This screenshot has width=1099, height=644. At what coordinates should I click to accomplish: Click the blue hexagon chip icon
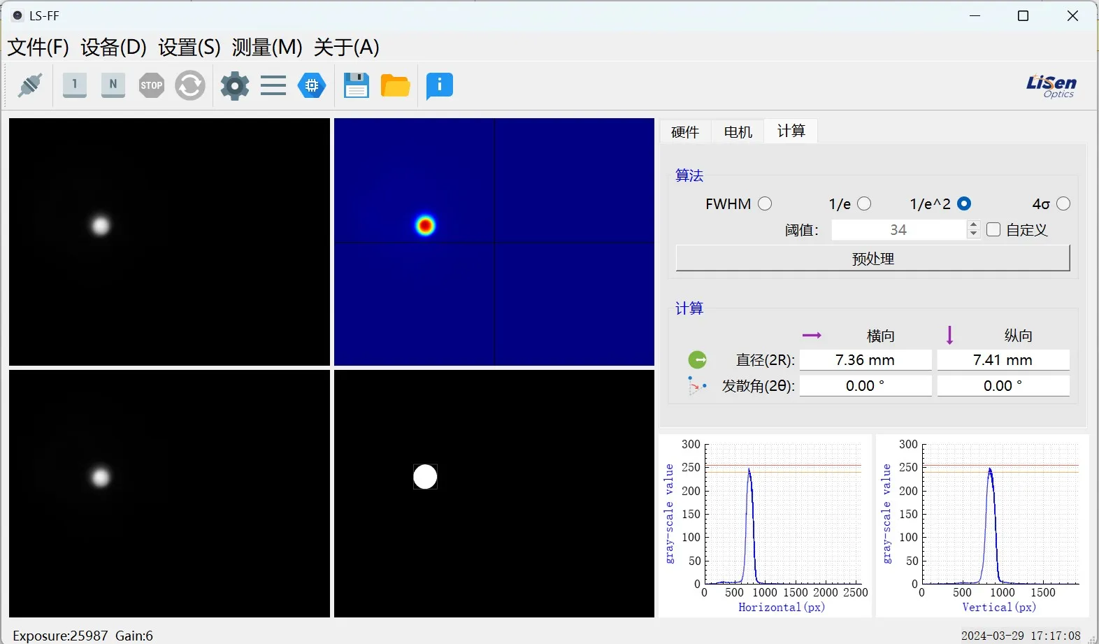(x=312, y=85)
